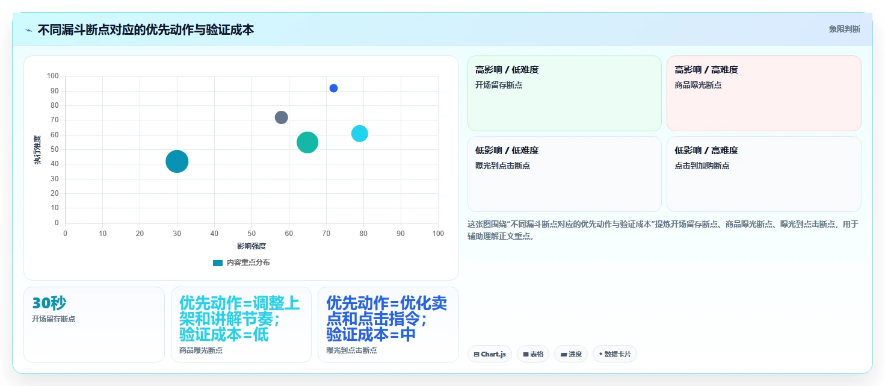Image resolution: width=885 pixels, height=386 pixels.
Task: Click the 30秒 stat value
Action: (49, 304)
